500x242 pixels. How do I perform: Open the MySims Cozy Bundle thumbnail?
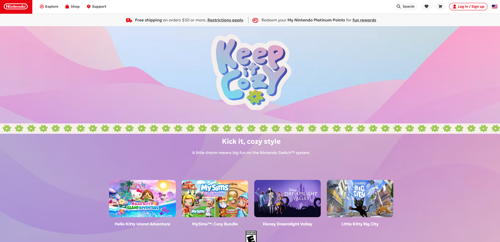tap(215, 198)
